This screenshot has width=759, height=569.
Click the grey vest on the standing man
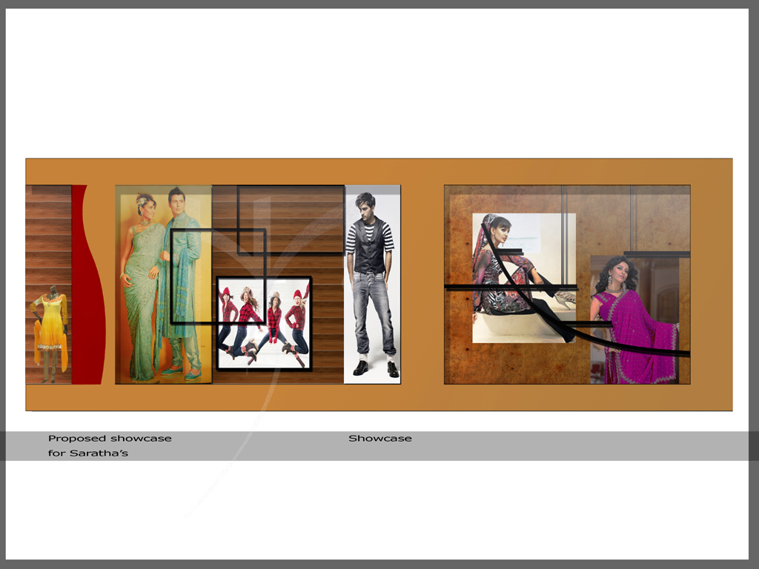point(369,248)
